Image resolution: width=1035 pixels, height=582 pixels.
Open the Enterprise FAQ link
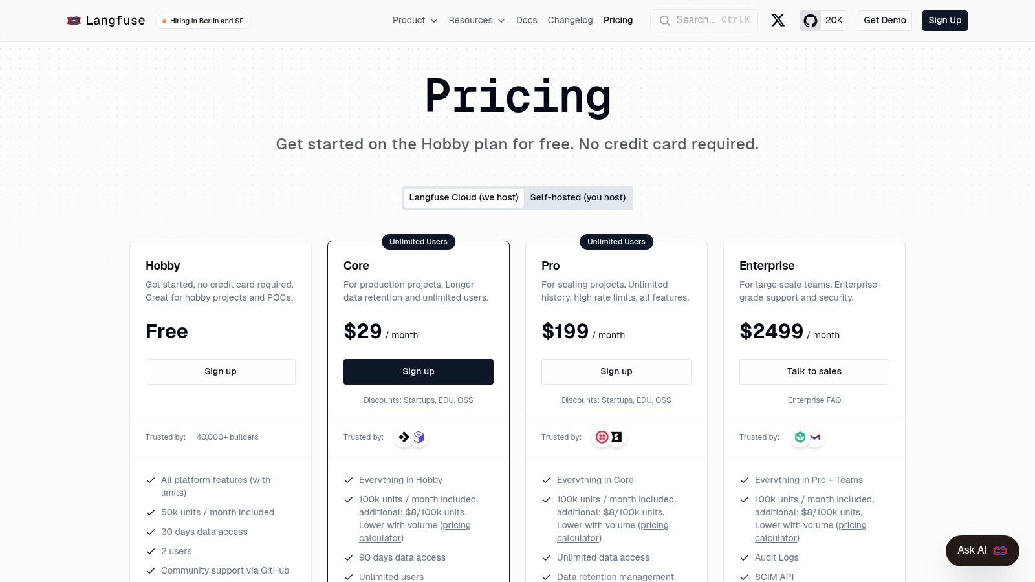point(814,400)
